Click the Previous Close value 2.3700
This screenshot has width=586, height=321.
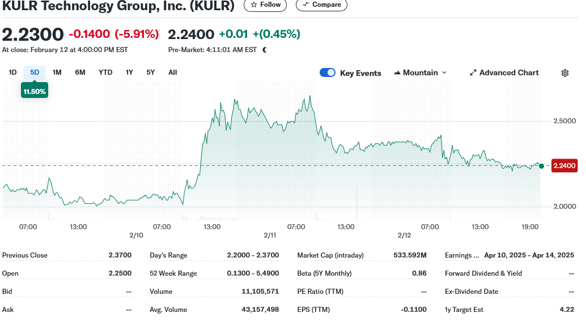pos(120,255)
